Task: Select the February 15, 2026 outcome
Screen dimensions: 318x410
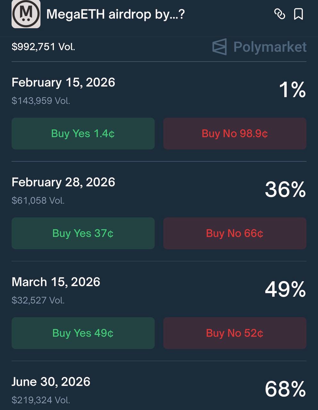Action: click(63, 83)
